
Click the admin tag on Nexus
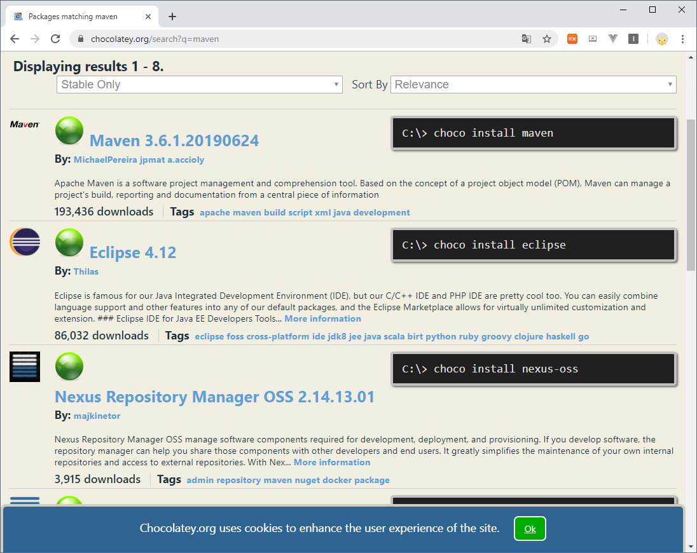pos(200,480)
